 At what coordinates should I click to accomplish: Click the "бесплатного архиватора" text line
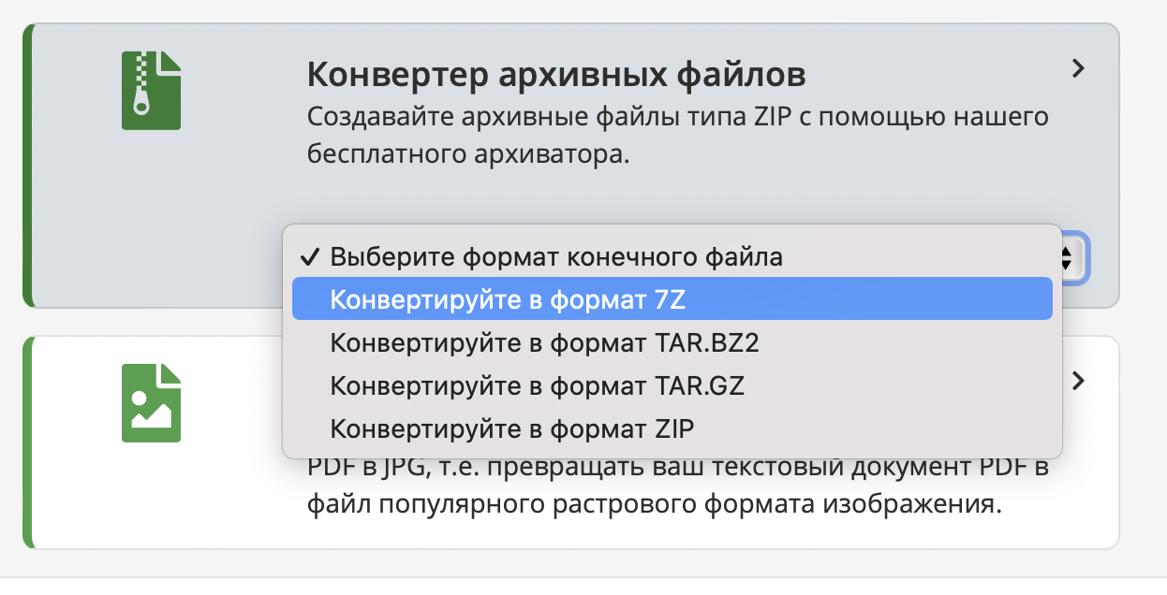click(x=467, y=154)
